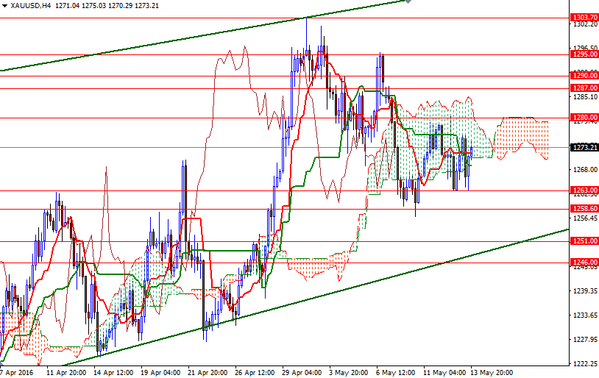599x378 pixels.
Task: Click the XAUUSD,H4 chart title dropdown triangle
Action: 4,6
